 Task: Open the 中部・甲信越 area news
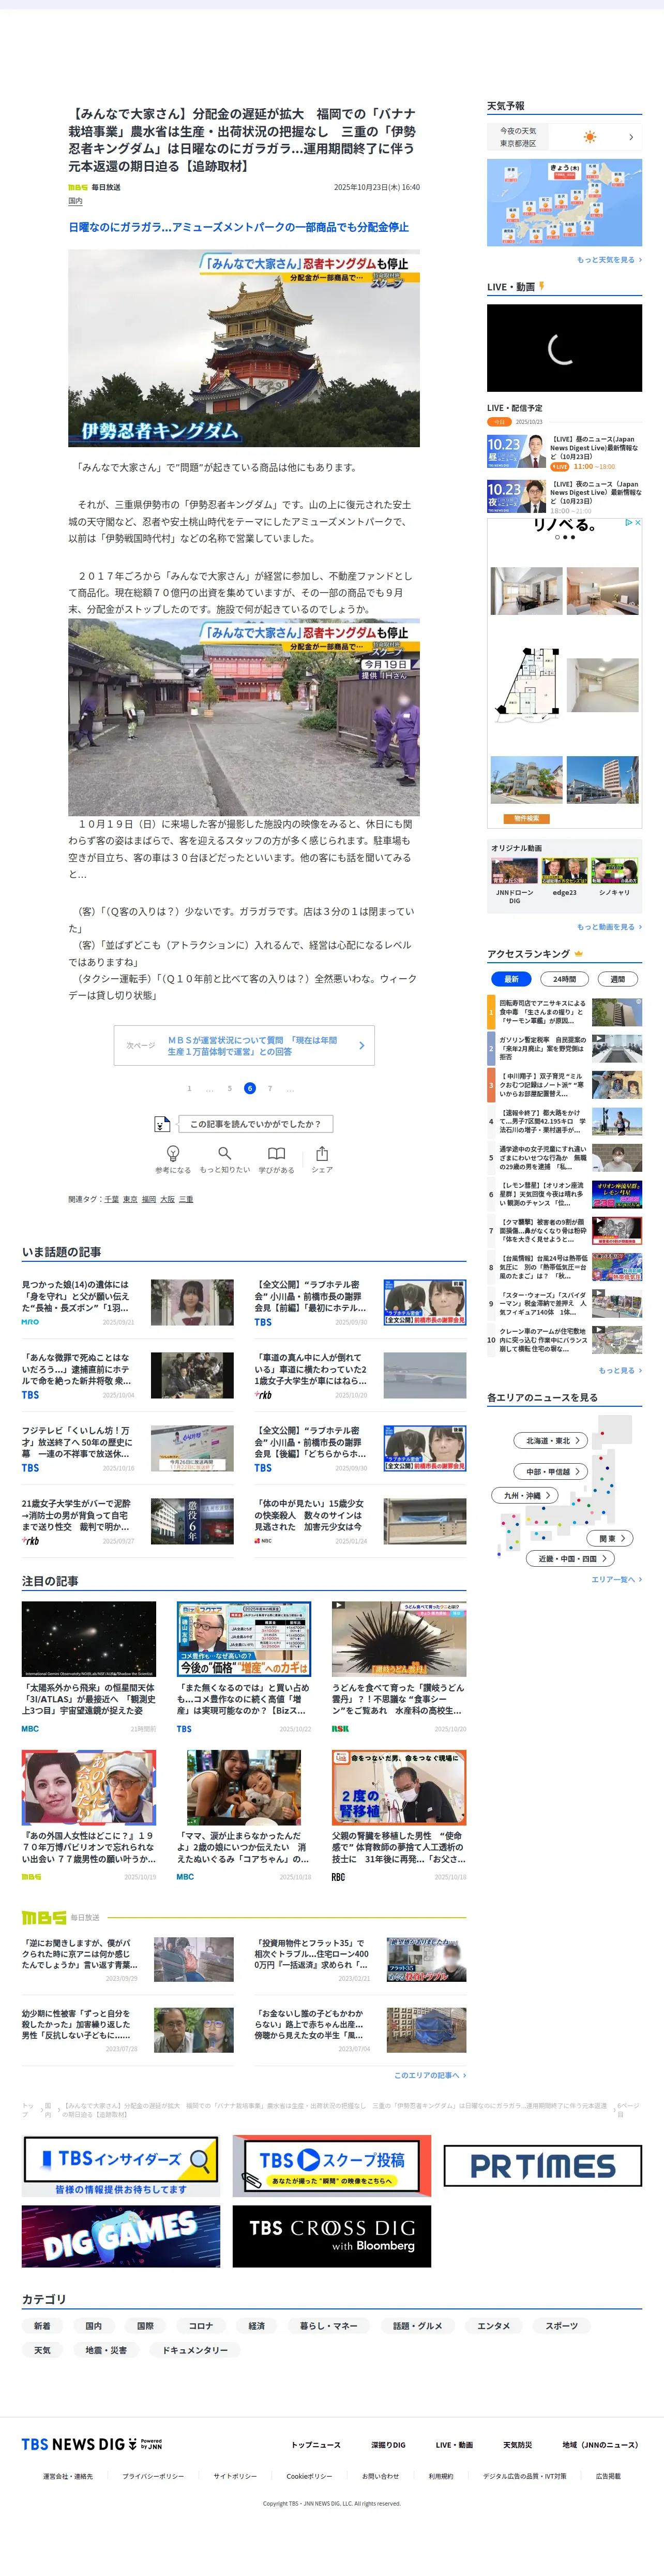[552, 1471]
